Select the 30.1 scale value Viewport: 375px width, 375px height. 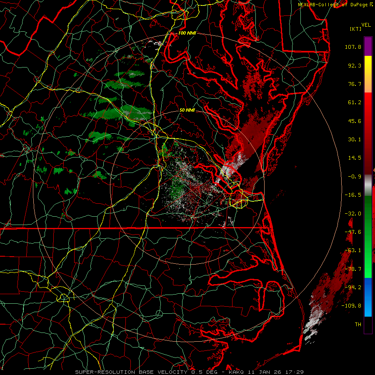click(355, 140)
